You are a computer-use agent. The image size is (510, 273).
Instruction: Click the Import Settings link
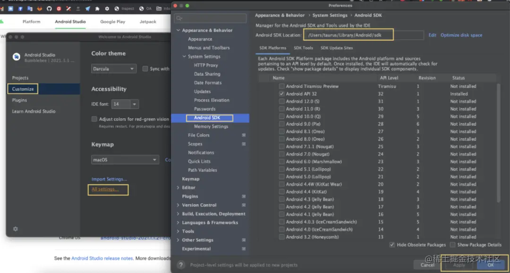109,179
